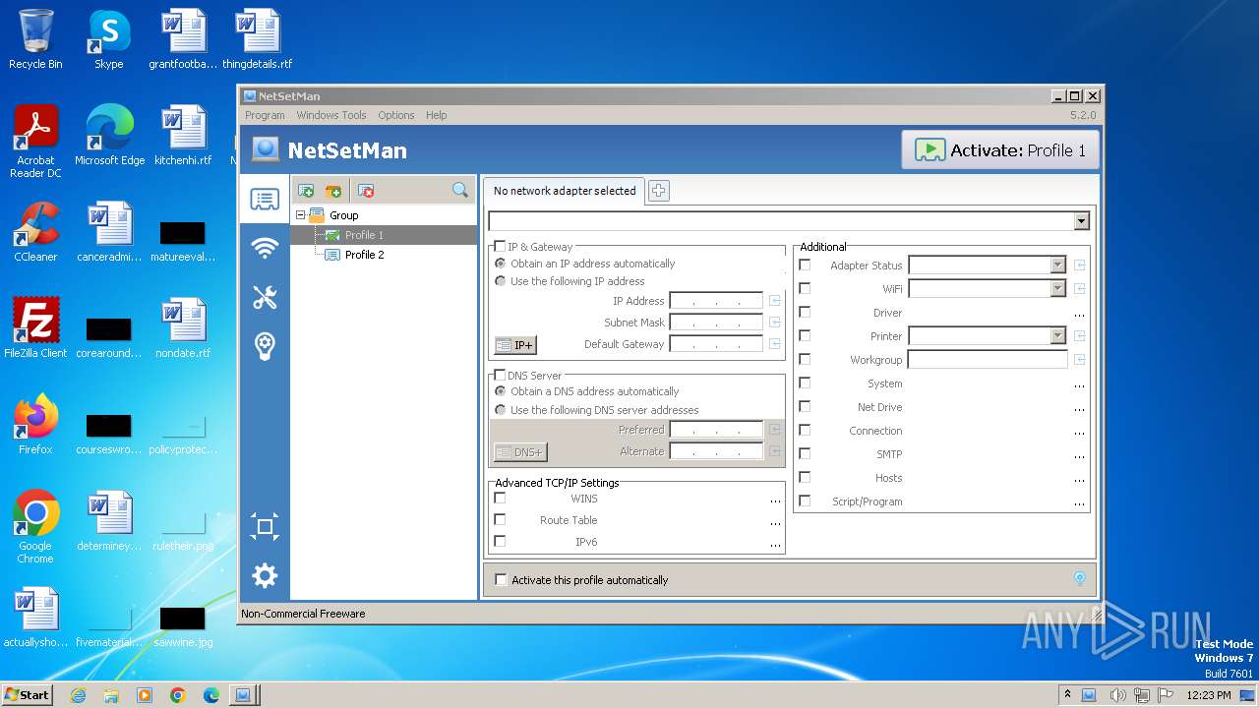Click into the IP Address field
This screenshot has width=1259, height=708.
716,301
